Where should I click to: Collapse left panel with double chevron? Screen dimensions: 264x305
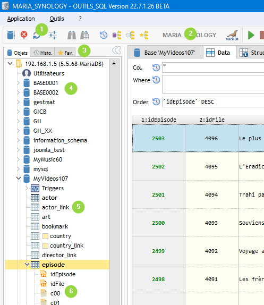(x=116, y=50)
